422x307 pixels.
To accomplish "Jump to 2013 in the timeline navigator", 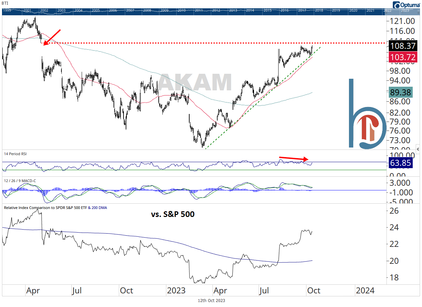I will [233, 10].
